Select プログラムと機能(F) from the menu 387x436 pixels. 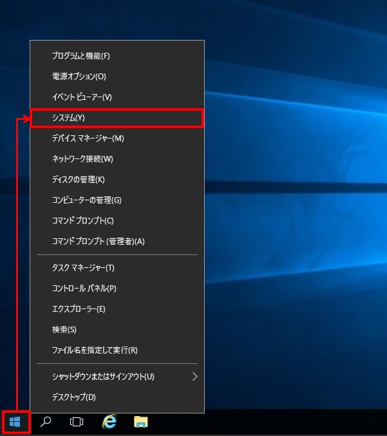tap(117, 56)
